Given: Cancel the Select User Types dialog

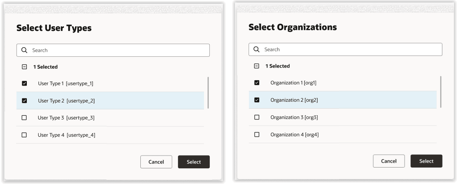Looking at the screenshot, I should click(156, 162).
